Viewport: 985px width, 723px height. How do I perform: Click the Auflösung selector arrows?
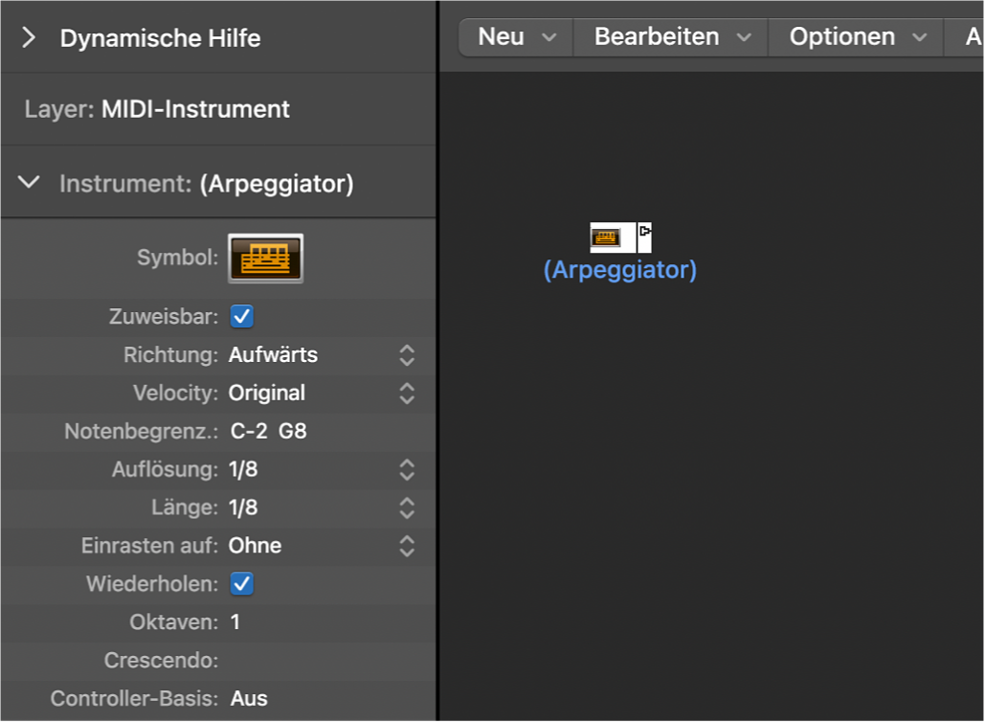(x=406, y=469)
